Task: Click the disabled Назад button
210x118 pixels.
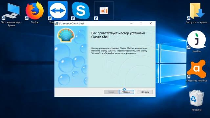Action: tap(111, 92)
